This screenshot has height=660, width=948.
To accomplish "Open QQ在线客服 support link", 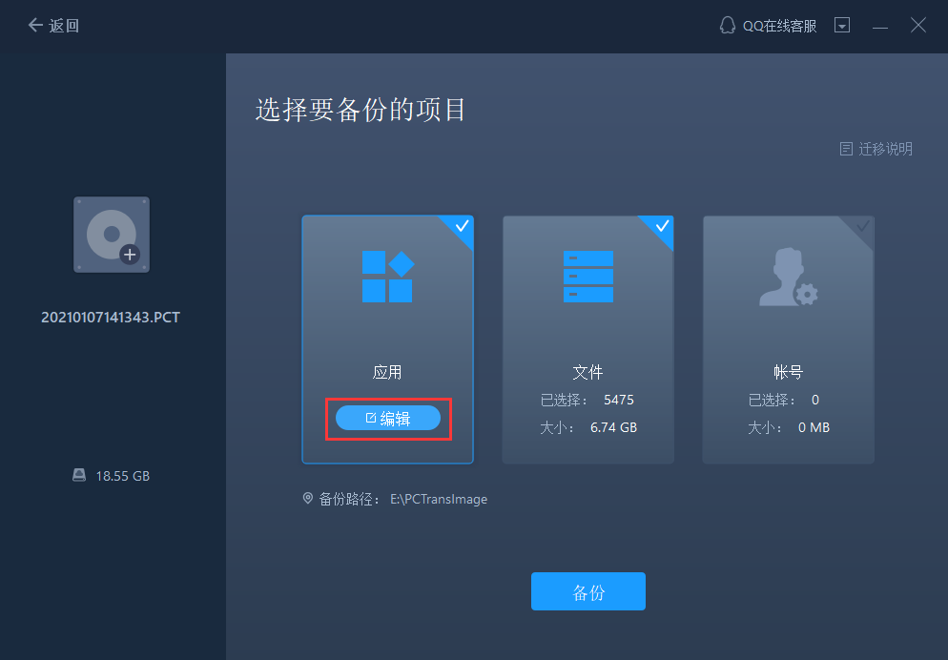I will (779, 26).
